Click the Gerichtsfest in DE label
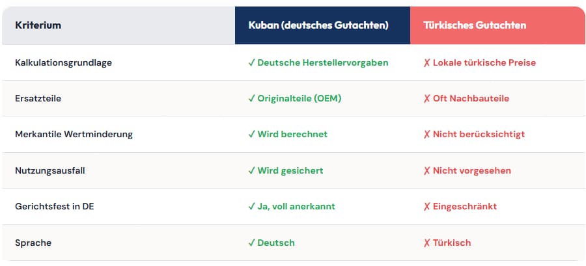Image resolution: width=586 pixels, height=266 pixels. tap(55, 206)
